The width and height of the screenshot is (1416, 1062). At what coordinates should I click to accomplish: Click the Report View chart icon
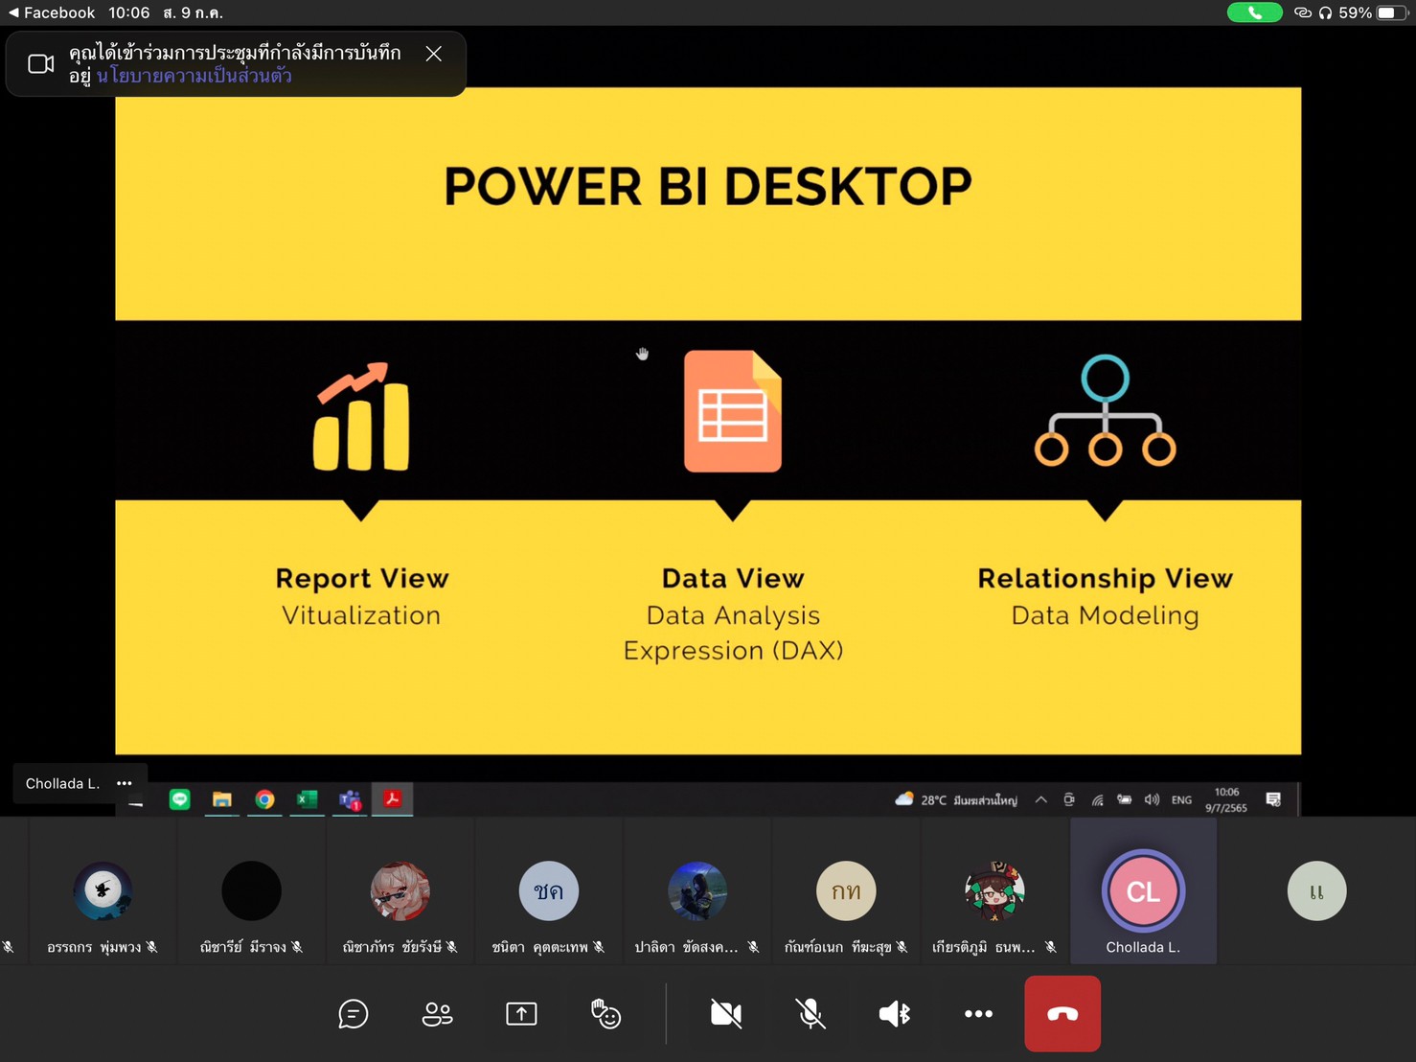(x=362, y=417)
